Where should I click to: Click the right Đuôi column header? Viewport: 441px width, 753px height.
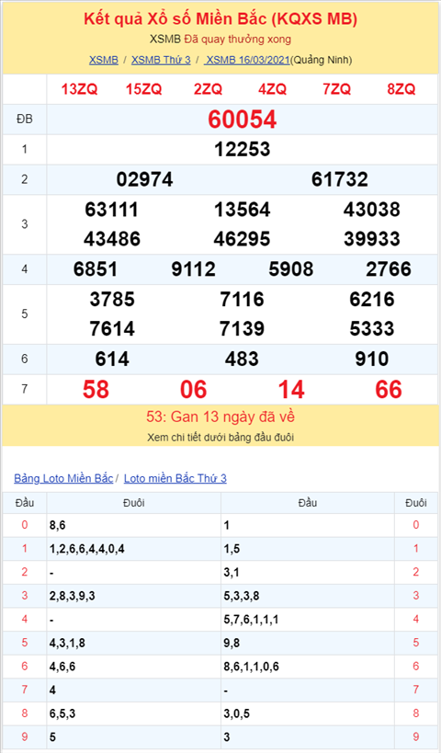(415, 503)
